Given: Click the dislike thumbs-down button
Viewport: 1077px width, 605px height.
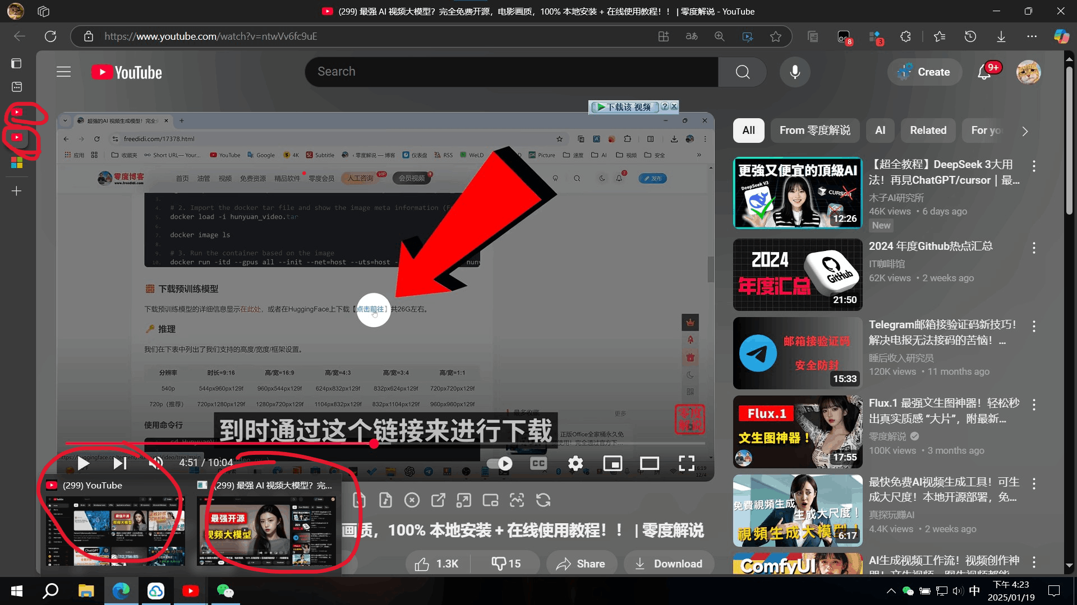Looking at the screenshot, I should click(506, 564).
